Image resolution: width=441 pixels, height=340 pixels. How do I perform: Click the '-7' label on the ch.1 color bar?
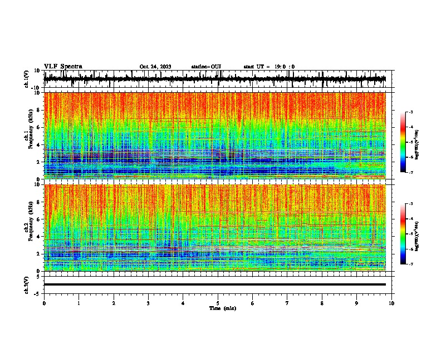point(411,172)
